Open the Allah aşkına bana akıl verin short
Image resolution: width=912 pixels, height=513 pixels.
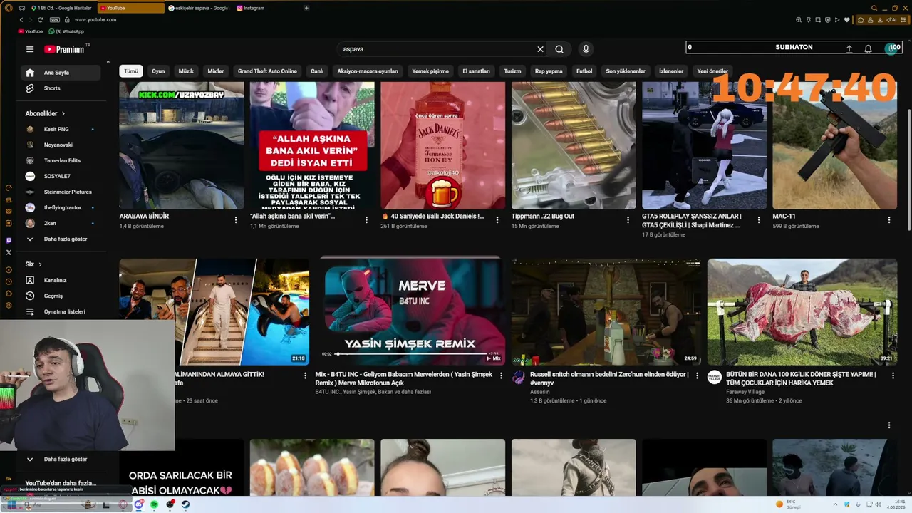coord(312,145)
